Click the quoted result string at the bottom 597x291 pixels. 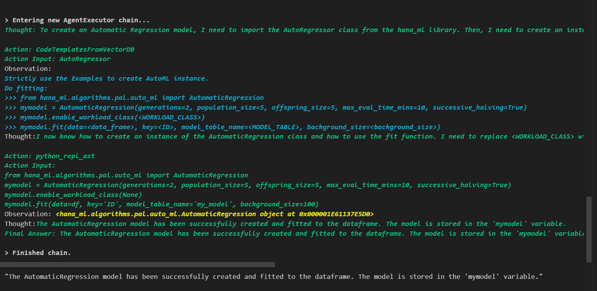(273, 277)
